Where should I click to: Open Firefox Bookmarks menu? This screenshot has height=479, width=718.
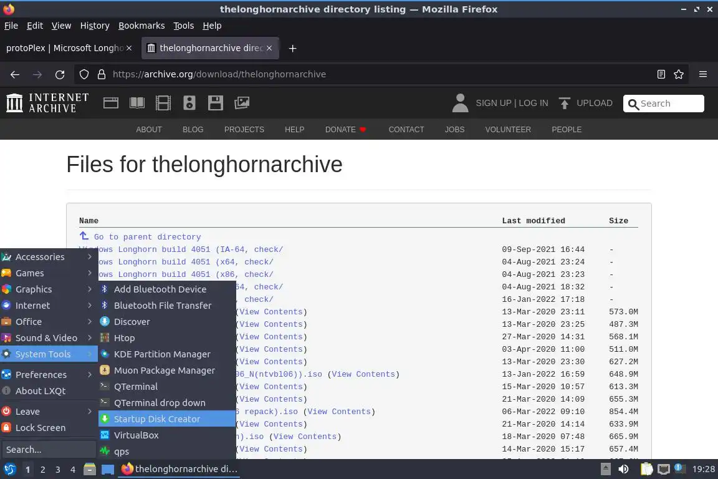coord(141,26)
